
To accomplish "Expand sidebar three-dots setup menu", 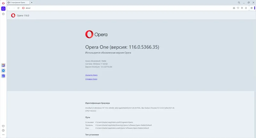I will 3,134.
